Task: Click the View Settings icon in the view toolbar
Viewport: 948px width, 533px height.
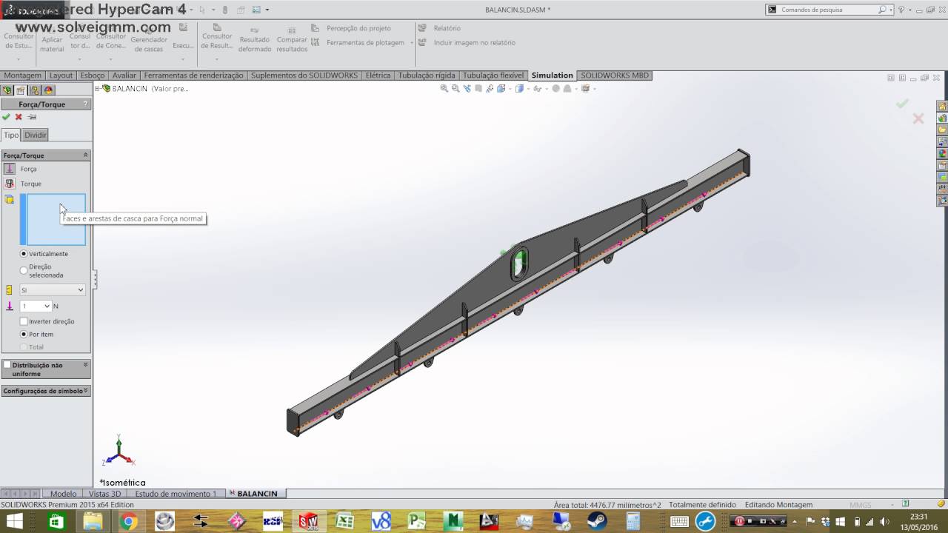Action: pos(585,88)
